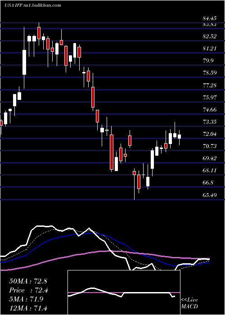
Task: Select the 79.9 price axis label
Action: click(208, 61)
